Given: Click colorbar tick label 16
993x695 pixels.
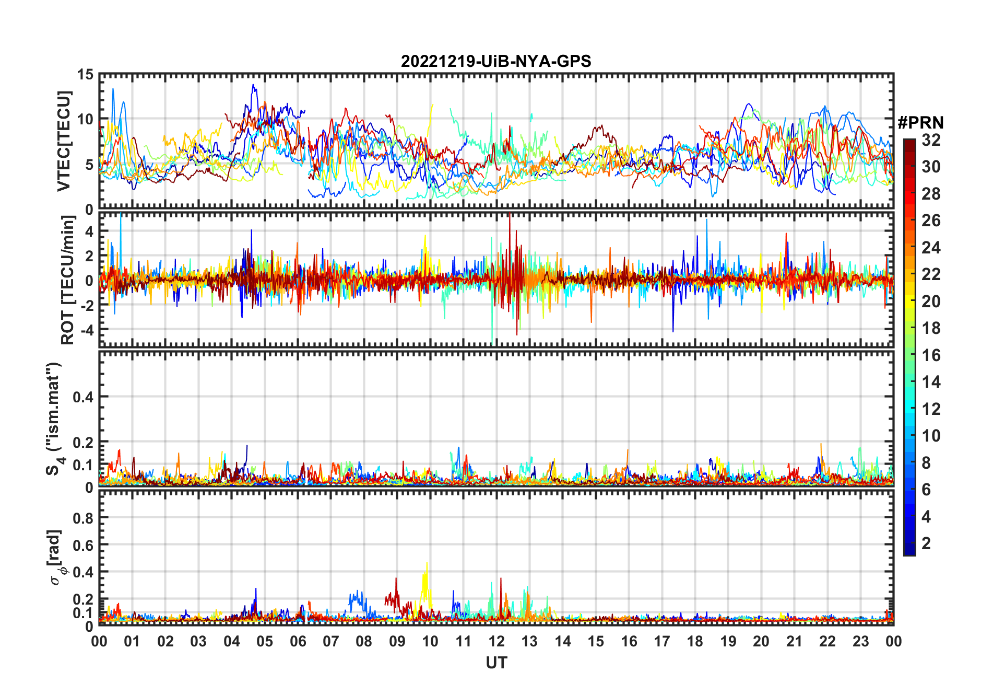Looking at the screenshot, I should pyautogui.click(x=931, y=355).
